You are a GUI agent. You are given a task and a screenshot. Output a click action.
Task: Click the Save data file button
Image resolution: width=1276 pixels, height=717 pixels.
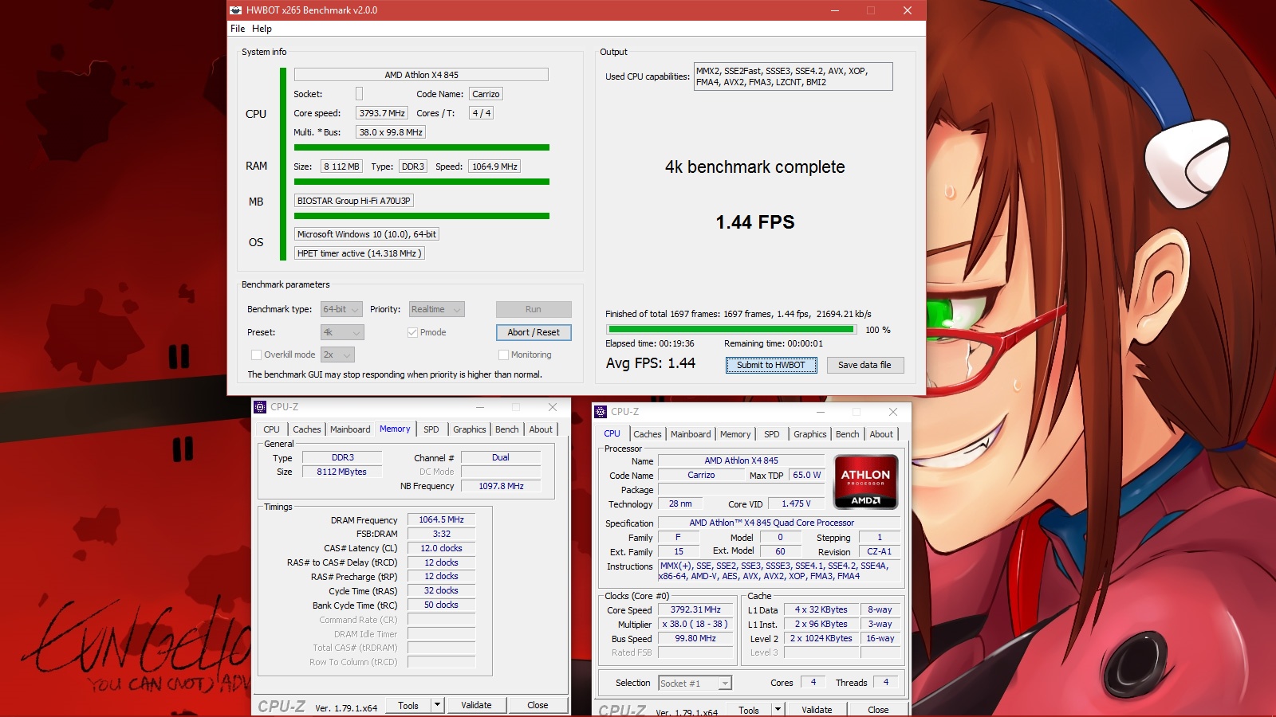864,365
